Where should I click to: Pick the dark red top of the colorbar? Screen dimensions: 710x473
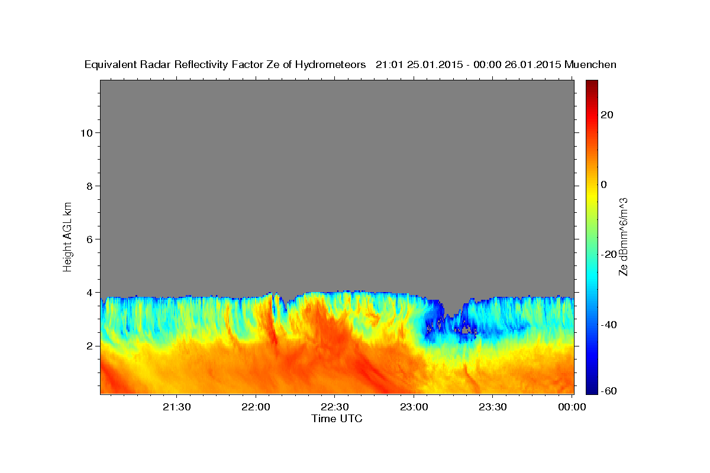click(x=592, y=84)
